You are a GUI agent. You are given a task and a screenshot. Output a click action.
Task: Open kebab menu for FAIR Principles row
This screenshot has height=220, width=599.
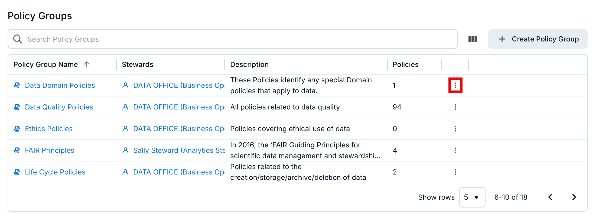(x=455, y=150)
